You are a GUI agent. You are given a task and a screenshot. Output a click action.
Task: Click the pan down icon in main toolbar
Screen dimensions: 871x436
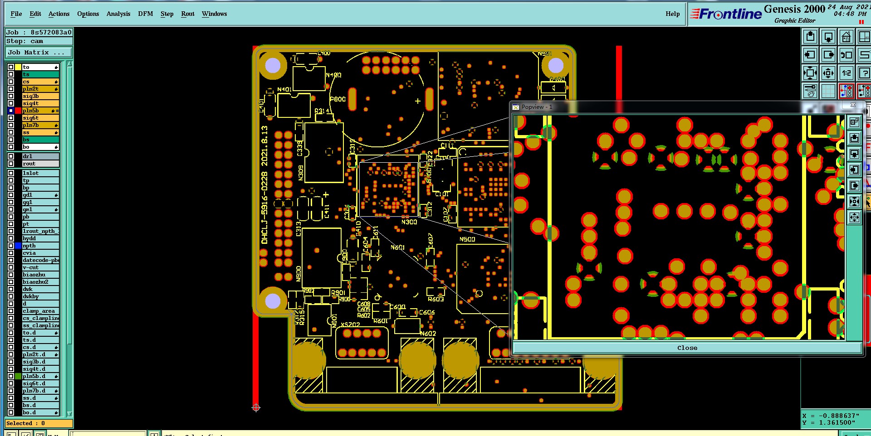[828, 37]
